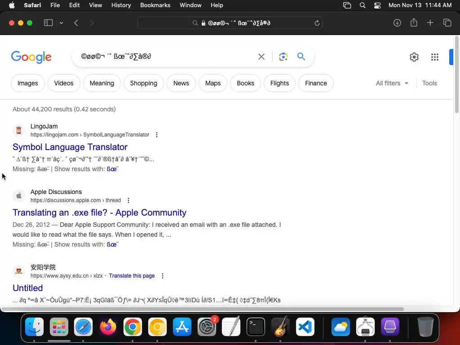
Task: Open more options for LingoJam result
Action: [x=157, y=135]
